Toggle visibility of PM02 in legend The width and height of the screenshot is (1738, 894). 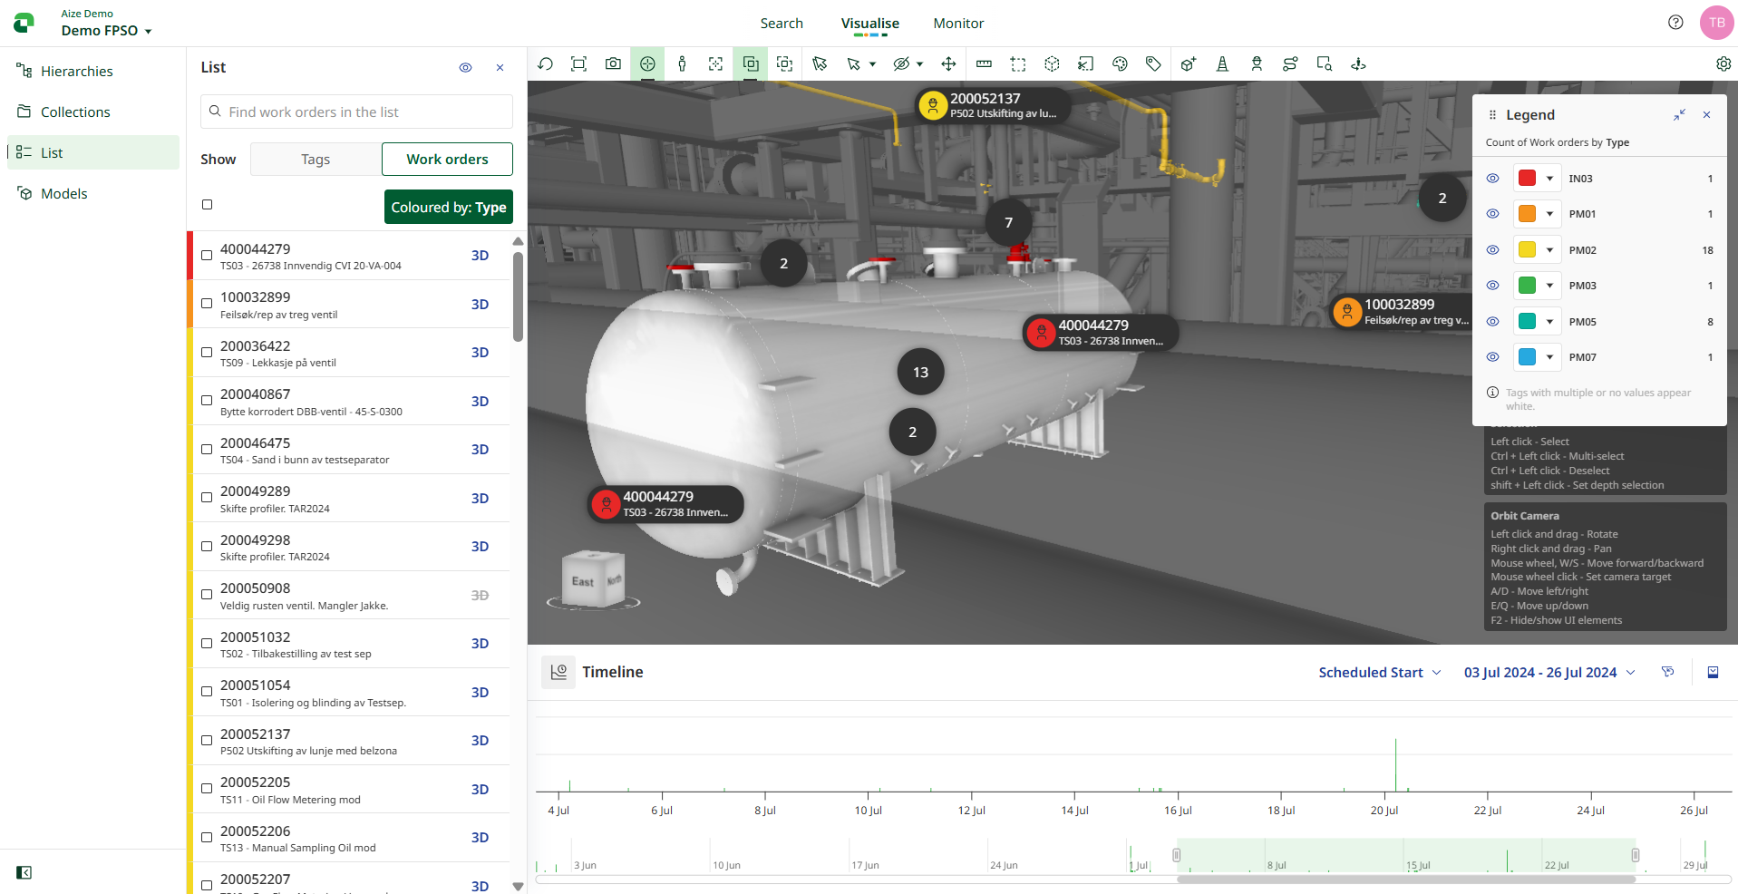pyautogui.click(x=1492, y=250)
